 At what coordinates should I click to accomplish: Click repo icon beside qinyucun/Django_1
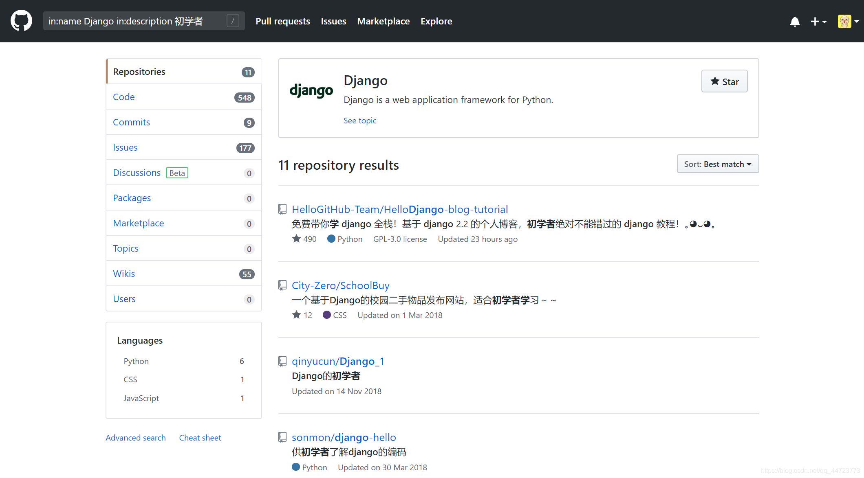(x=282, y=362)
